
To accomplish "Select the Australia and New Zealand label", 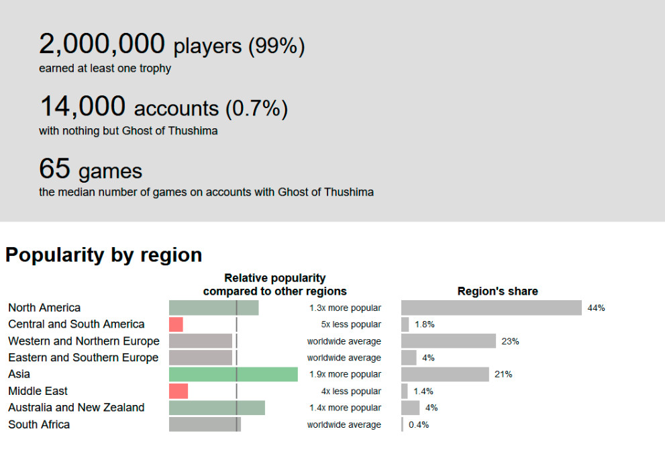I will (x=76, y=408).
